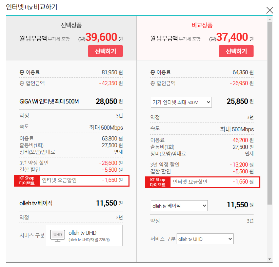Click the KT Shop 다이렉트 badge under 비교상품
Screen dimensions: 279x267
pyautogui.click(x=157, y=182)
